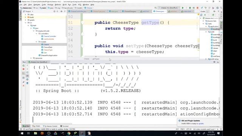Stop the running application in top toolbar
The width and height of the screenshot is (242, 136).
pyautogui.click(x=197, y=8)
